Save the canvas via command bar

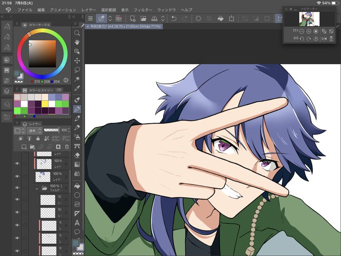pyautogui.click(x=154, y=19)
